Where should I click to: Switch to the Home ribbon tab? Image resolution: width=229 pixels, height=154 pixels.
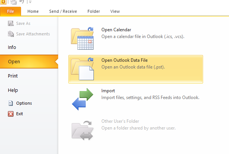pos(33,11)
